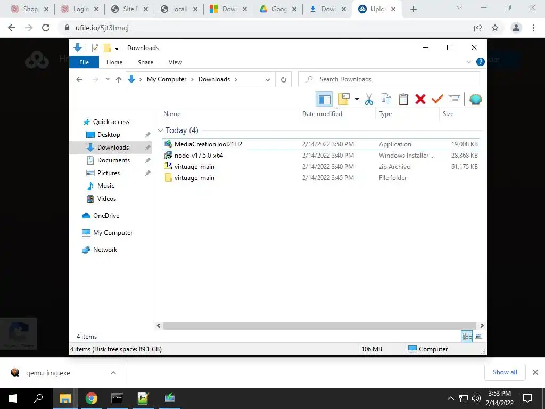Open Videos in the navigation pane

click(x=106, y=199)
